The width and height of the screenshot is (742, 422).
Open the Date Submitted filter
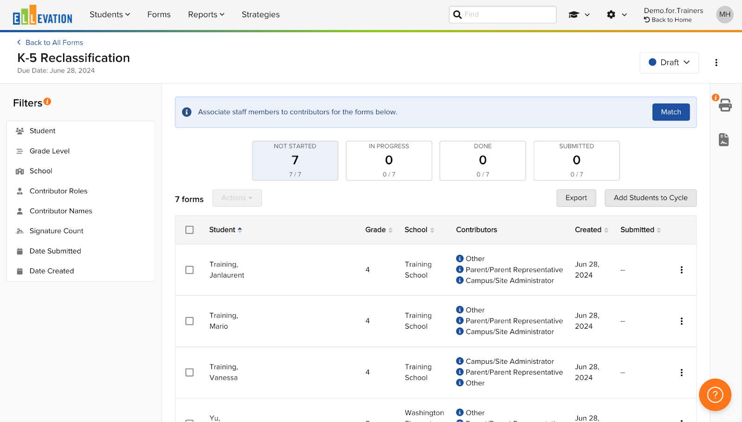pyautogui.click(x=81, y=251)
